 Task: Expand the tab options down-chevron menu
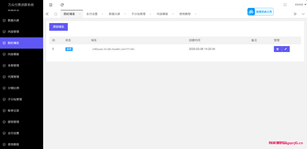pyautogui.click(x=303, y=14)
